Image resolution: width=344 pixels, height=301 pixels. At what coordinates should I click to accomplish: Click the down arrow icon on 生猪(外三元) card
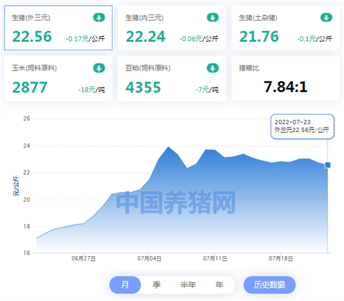[x=99, y=18]
